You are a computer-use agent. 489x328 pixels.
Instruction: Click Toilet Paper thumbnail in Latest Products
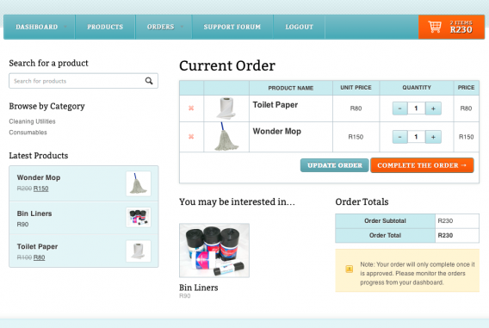139,251
